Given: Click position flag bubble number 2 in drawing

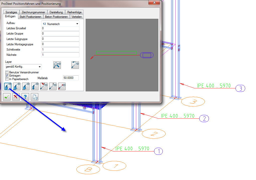Looking at the screenshot, I should [x=204, y=118].
